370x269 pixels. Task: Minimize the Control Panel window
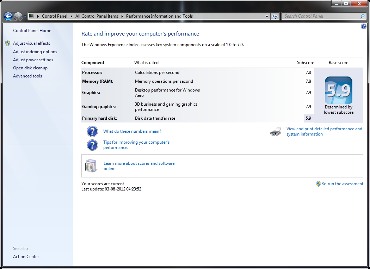click(337, 4)
